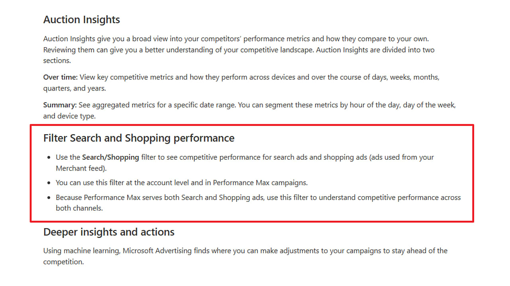Screen dimensions: 510x286
Task: Click the bold Summary label
Action: (60, 105)
